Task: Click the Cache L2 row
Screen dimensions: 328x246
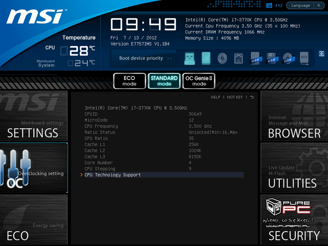Action: point(164,150)
